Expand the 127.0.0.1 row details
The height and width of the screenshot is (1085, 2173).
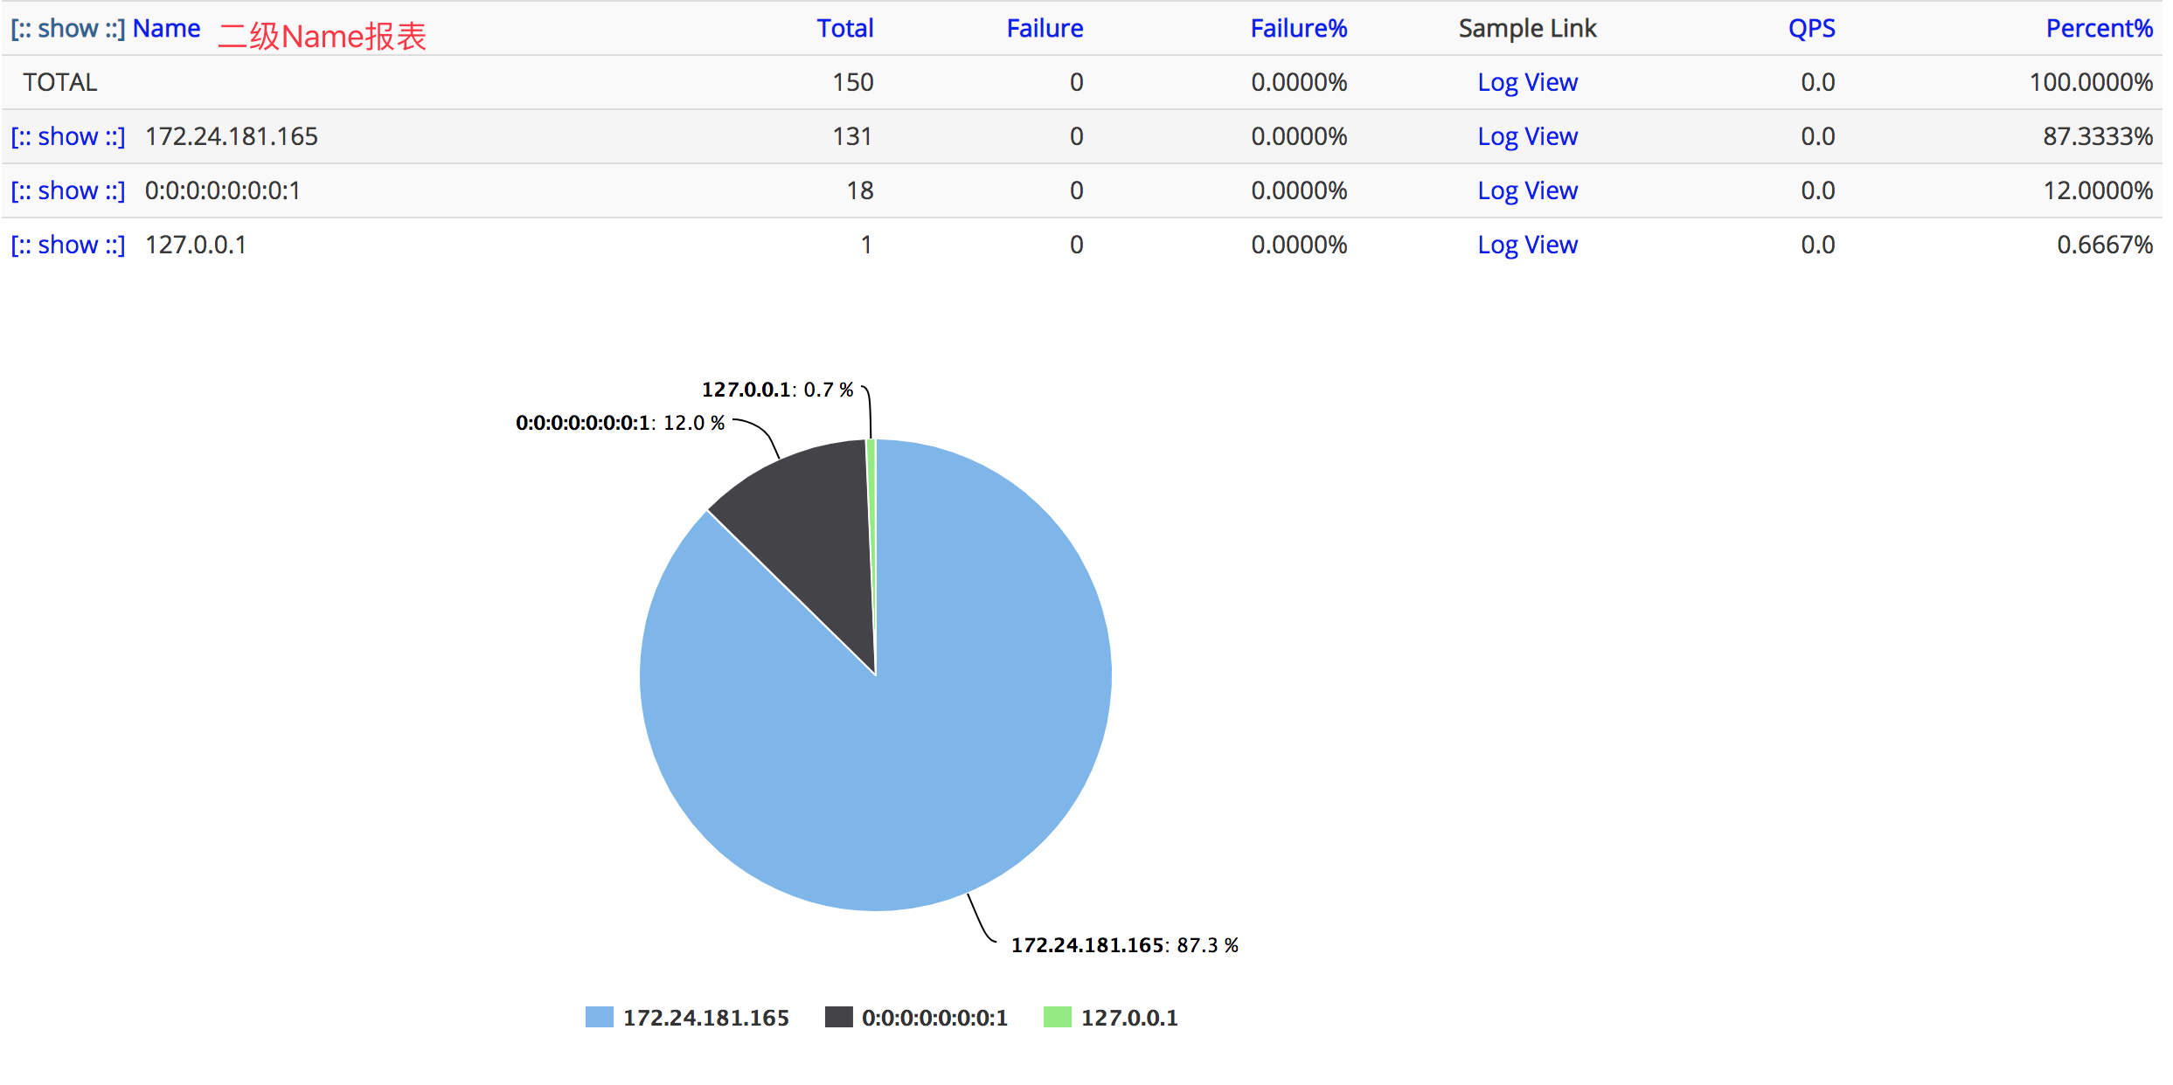click(67, 245)
